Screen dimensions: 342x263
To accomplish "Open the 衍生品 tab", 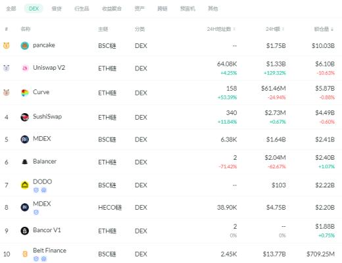I will (82, 9).
